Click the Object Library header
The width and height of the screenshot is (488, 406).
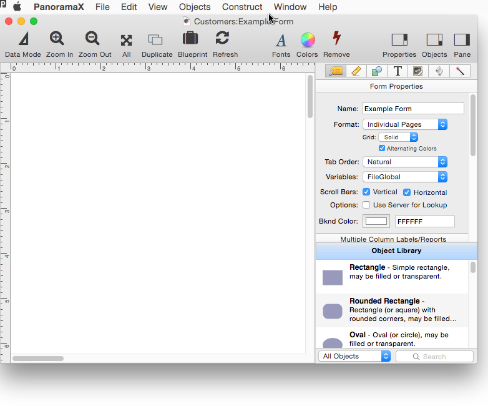tap(396, 251)
